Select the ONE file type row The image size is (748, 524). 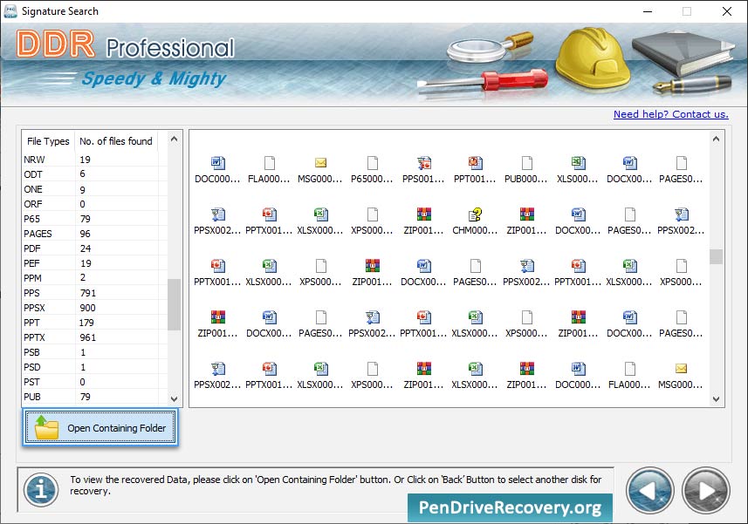coord(91,189)
